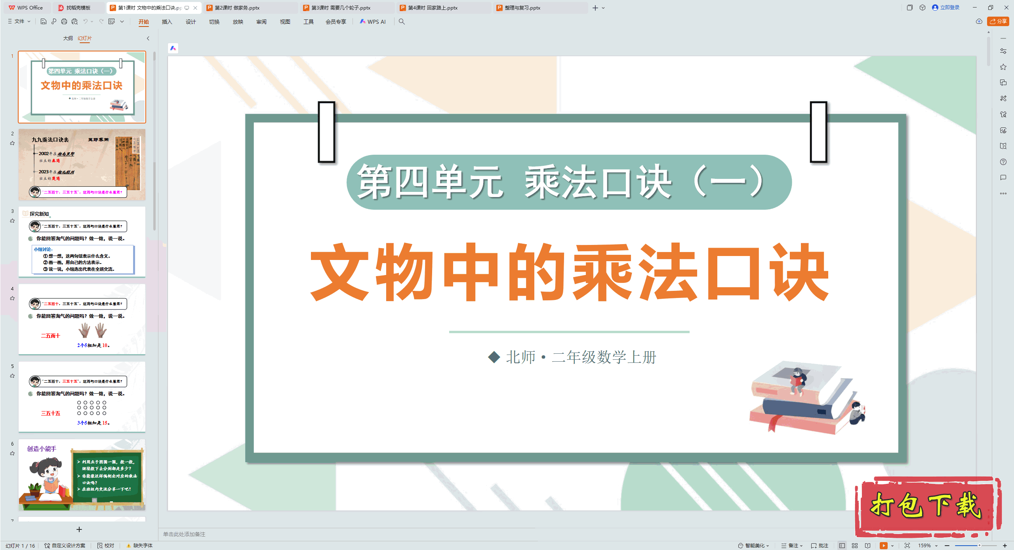This screenshot has width=1014, height=550.
Task: Start slideshow with orange play button
Action: click(x=883, y=545)
